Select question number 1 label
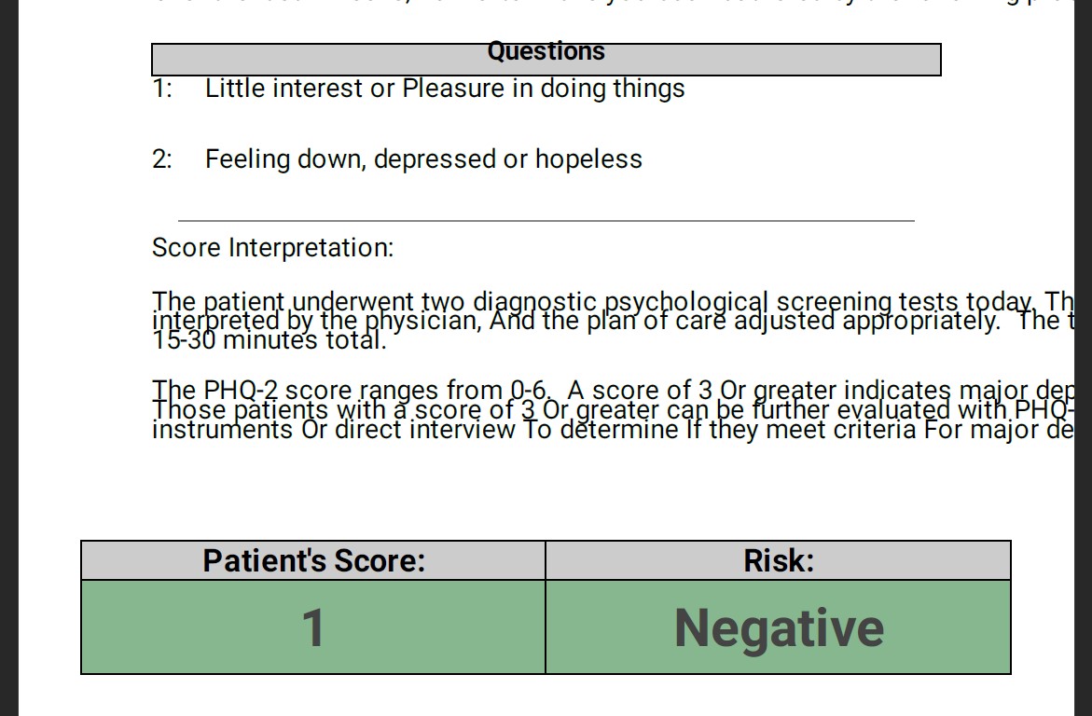 click(x=162, y=89)
